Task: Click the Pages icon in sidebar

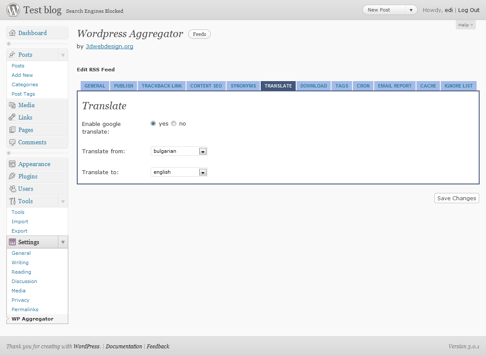Action: coord(12,130)
